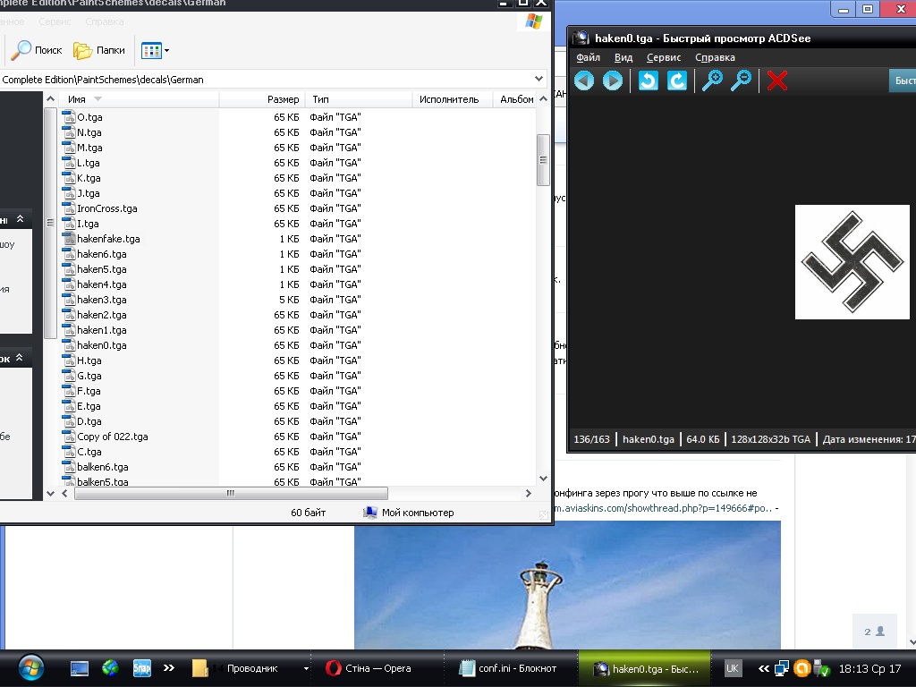Screen dimensions: 916x687
Task: Select file H.tga
Action: pos(89,360)
